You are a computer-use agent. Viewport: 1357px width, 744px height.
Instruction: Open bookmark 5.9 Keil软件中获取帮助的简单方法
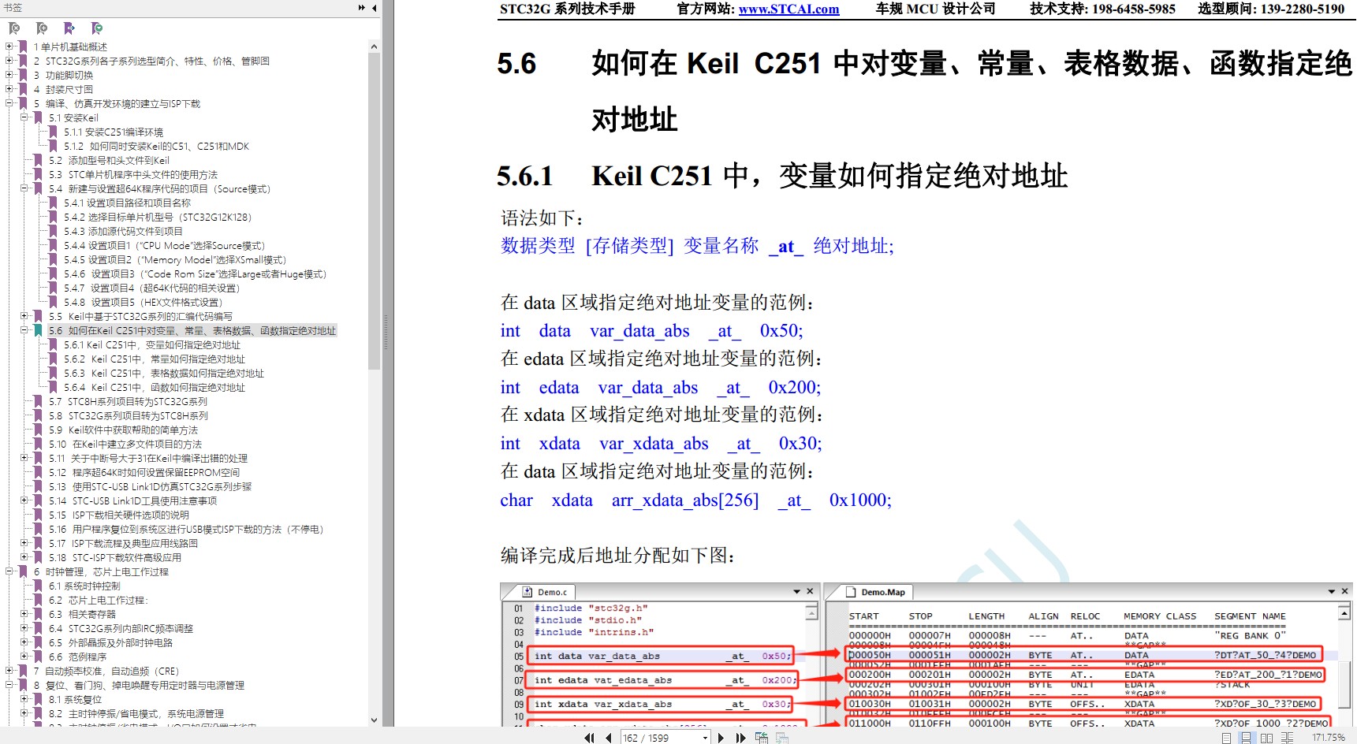click(x=123, y=430)
